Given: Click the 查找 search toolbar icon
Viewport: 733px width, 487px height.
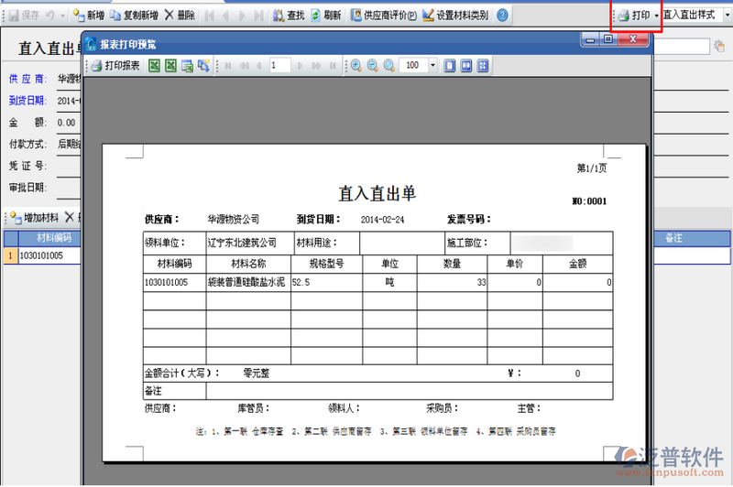Looking at the screenshot, I should pyautogui.click(x=287, y=16).
